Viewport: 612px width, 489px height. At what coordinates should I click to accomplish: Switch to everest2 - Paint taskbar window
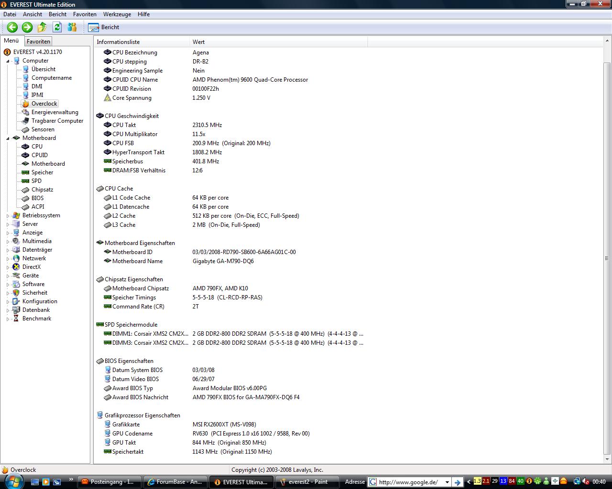pyautogui.click(x=307, y=482)
